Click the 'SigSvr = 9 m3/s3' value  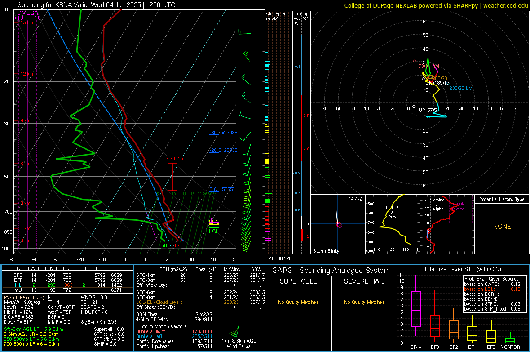[x=99, y=322]
